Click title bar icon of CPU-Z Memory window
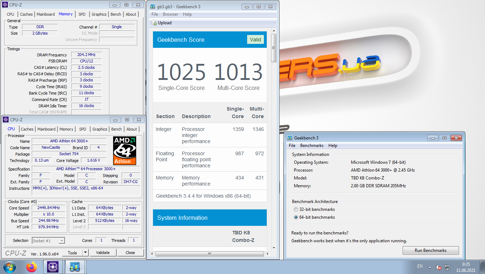Screen dimensions: 485x274 (x=6, y=5)
